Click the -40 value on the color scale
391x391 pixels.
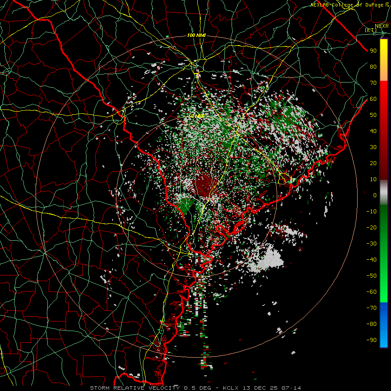click(371, 260)
